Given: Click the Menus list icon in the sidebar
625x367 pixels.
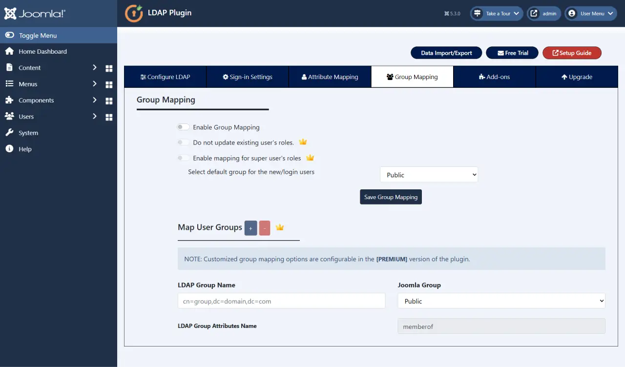Looking at the screenshot, I should [9, 84].
